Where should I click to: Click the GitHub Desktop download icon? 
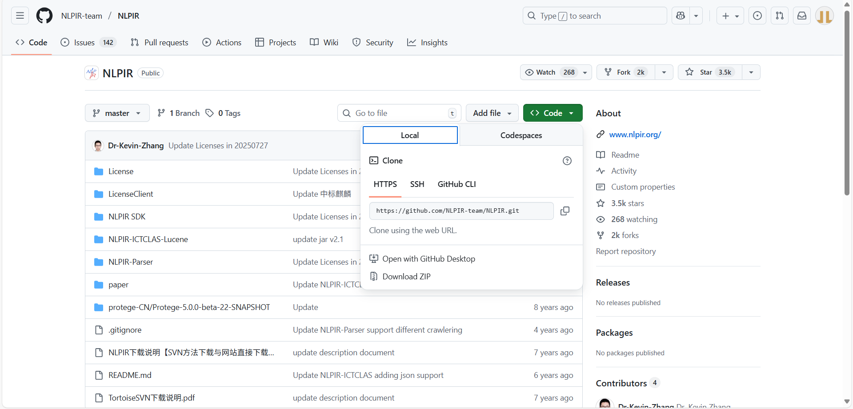[x=374, y=259]
